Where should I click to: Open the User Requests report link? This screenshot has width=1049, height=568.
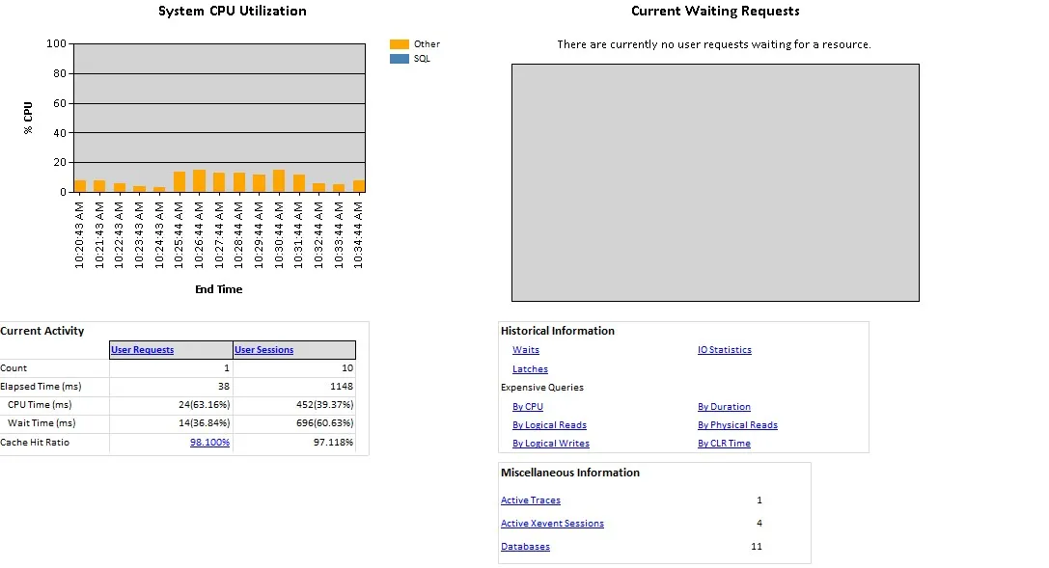pos(142,349)
